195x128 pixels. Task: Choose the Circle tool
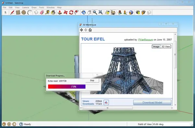pos(24,12)
